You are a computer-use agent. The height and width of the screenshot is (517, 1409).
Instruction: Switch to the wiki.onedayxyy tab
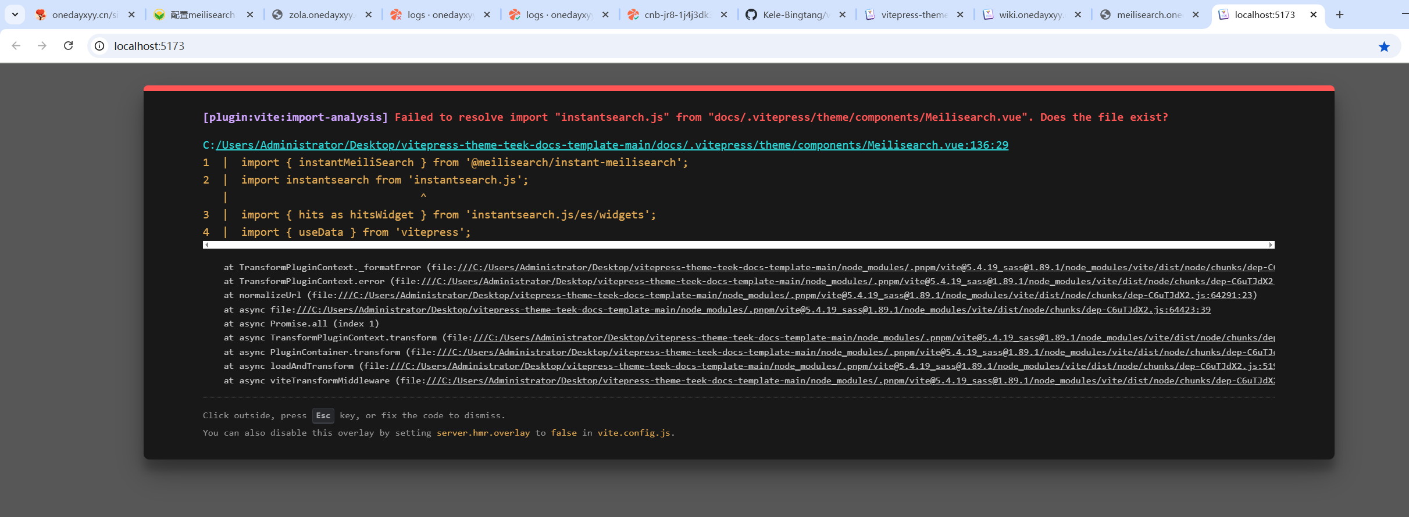(x=1030, y=15)
